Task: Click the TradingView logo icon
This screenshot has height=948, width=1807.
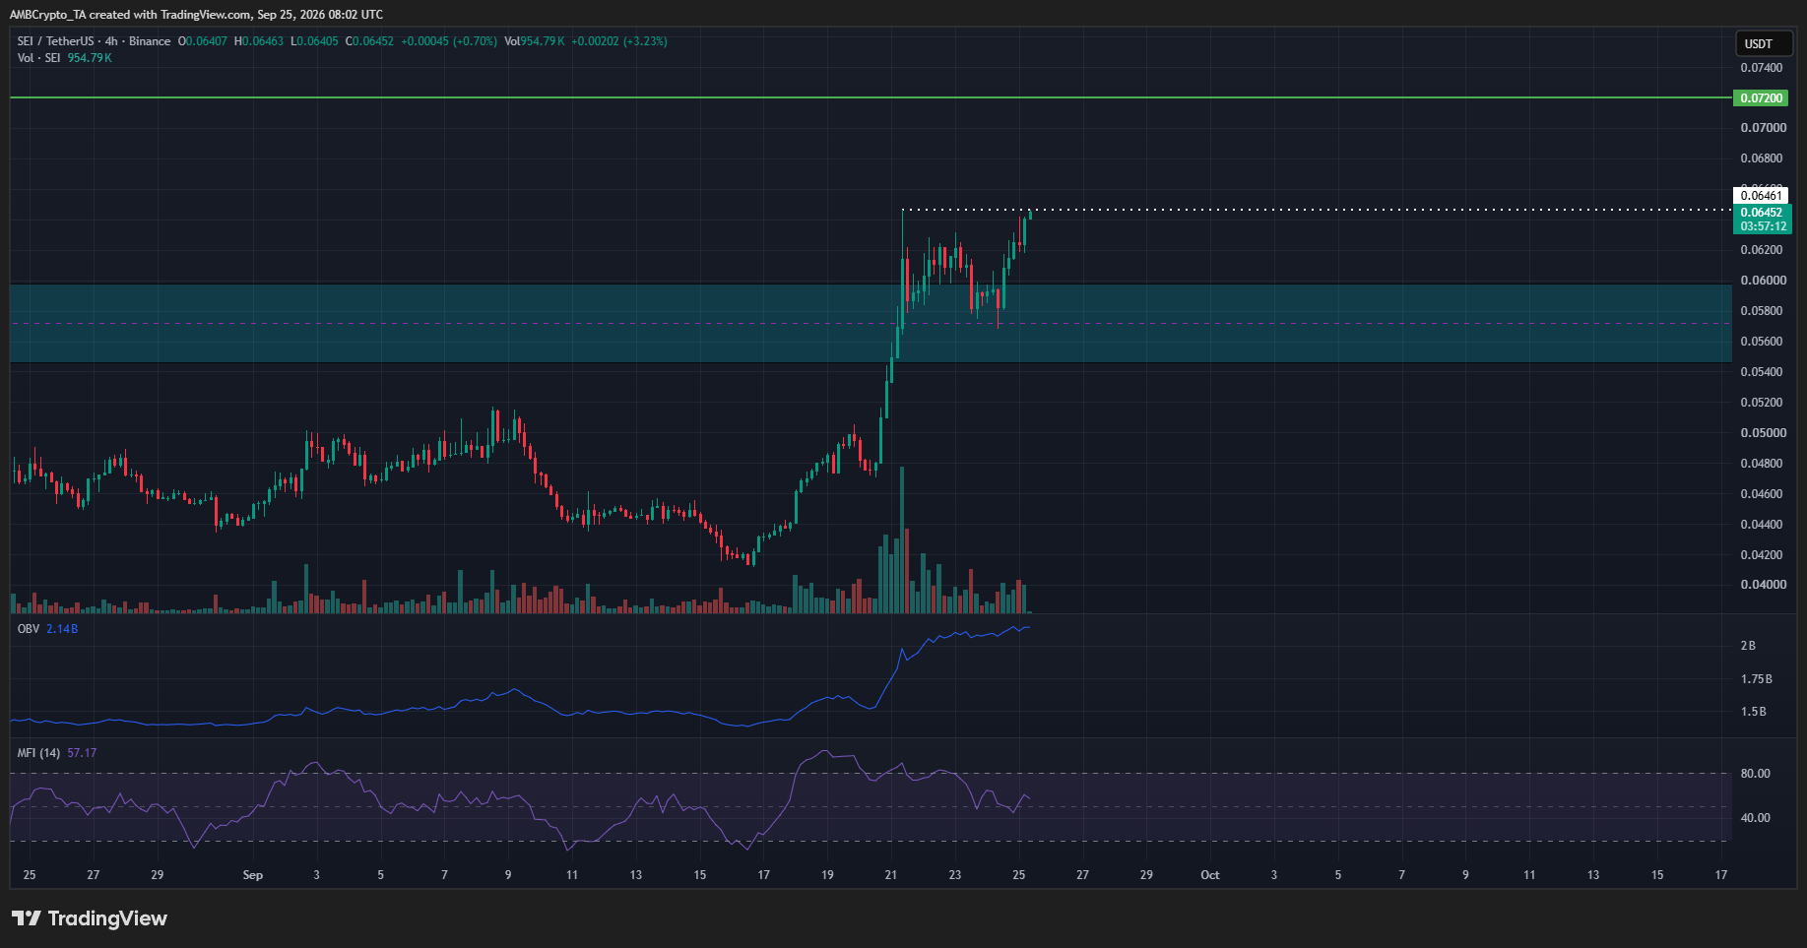Action: tap(26, 918)
